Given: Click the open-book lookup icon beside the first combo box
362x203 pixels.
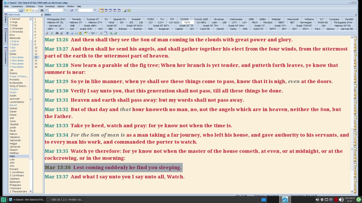Looking at the screenshot, I should tap(21, 10).
